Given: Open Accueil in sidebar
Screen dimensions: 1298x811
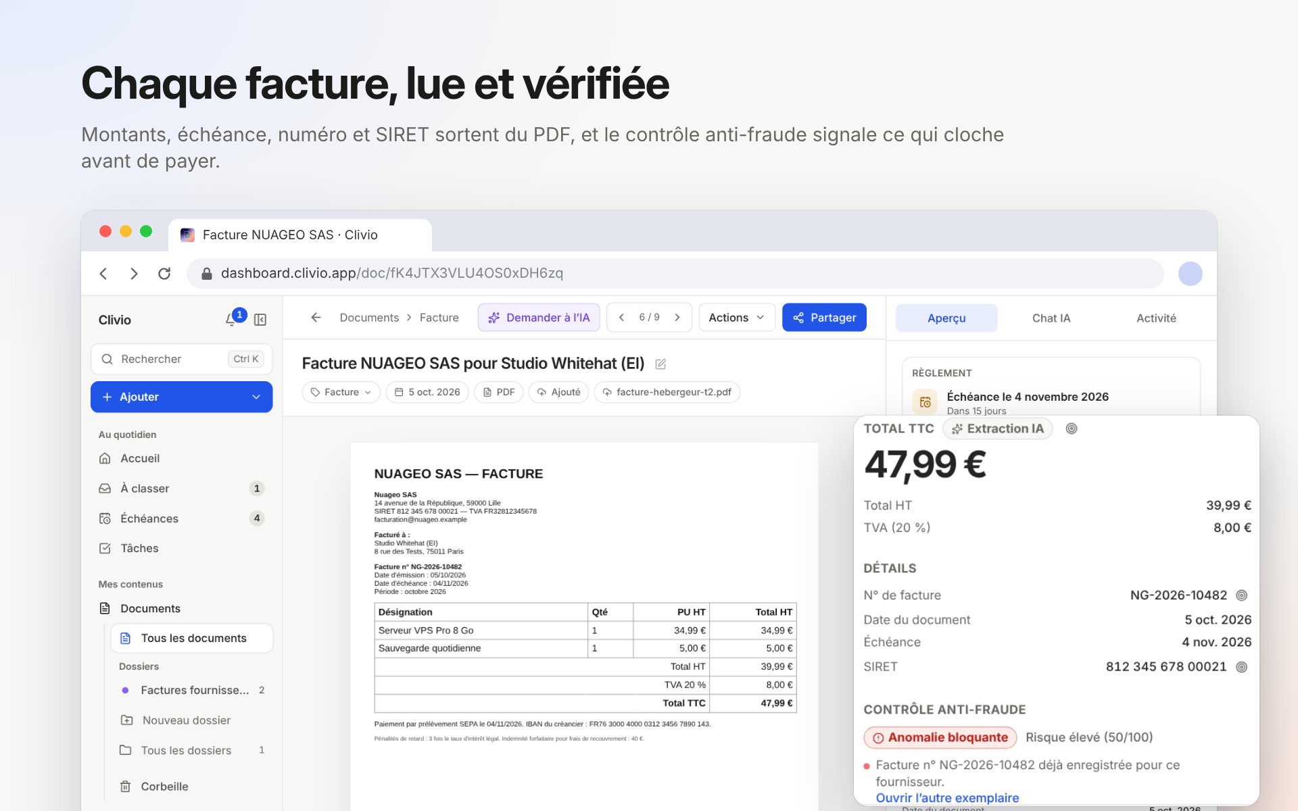Looking at the screenshot, I should 181,458.
